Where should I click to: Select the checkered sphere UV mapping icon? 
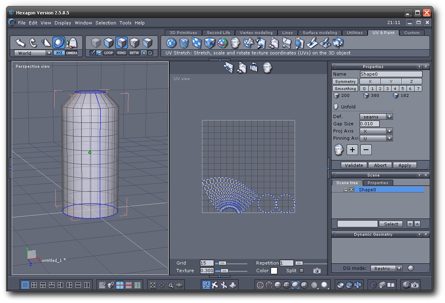[171, 42]
